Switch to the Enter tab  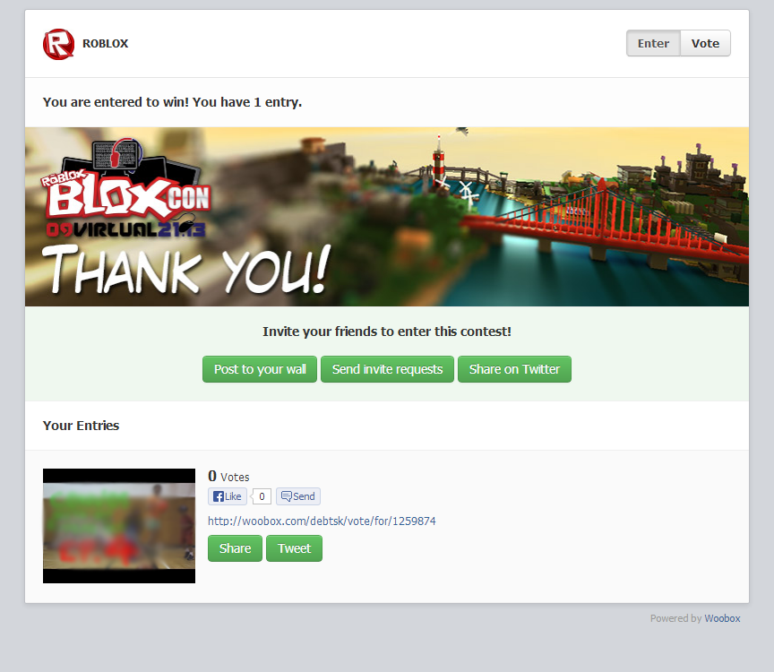coord(653,44)
